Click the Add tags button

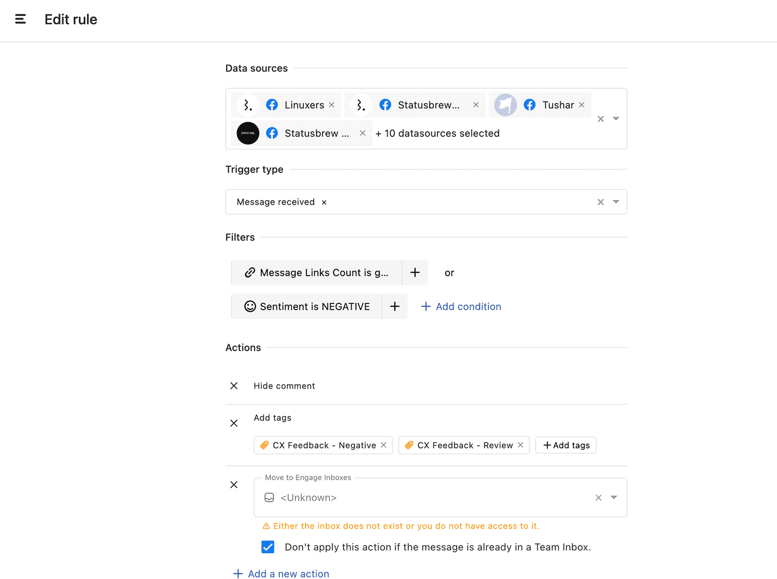click(566, 445)
